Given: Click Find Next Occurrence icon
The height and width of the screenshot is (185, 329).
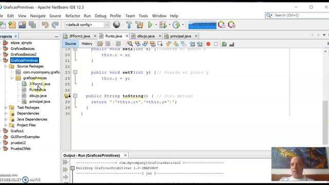Looking at the screenshot, I should coord(145,44).
